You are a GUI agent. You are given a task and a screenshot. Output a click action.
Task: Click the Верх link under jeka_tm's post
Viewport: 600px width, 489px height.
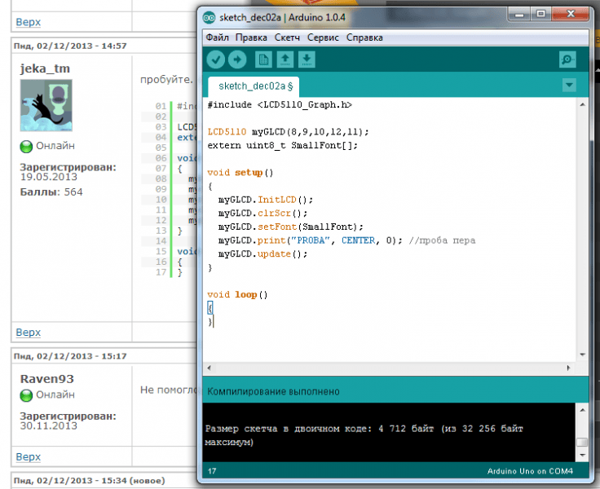click(29, 333)
